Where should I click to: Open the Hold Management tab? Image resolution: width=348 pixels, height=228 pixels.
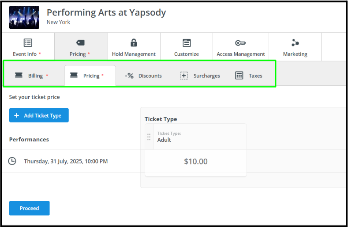pos(134,47)
